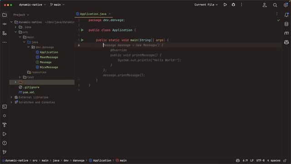Expand the highlighted orange folder
The height and width of the screenshot is (164, 291).
point(15,82)
